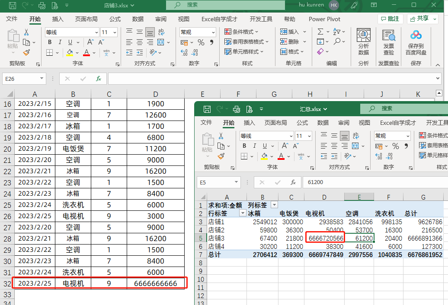Viewport: 448px width, 305px height.
Task: Open 分析数据 (Analyze Data) tool
Action: pyautogui.click(x=363, y=41)
